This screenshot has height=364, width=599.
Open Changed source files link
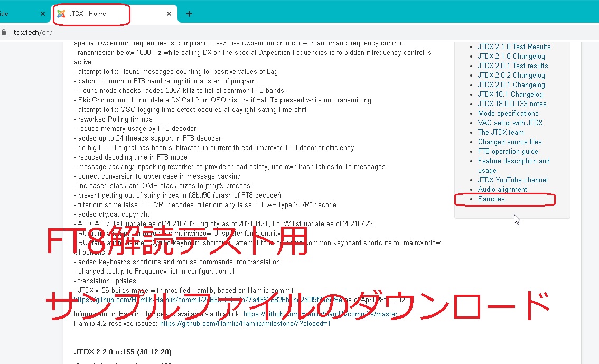tap(510, 142)
